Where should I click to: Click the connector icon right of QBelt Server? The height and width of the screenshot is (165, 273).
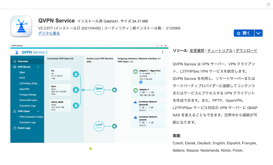tap(114, 90)
